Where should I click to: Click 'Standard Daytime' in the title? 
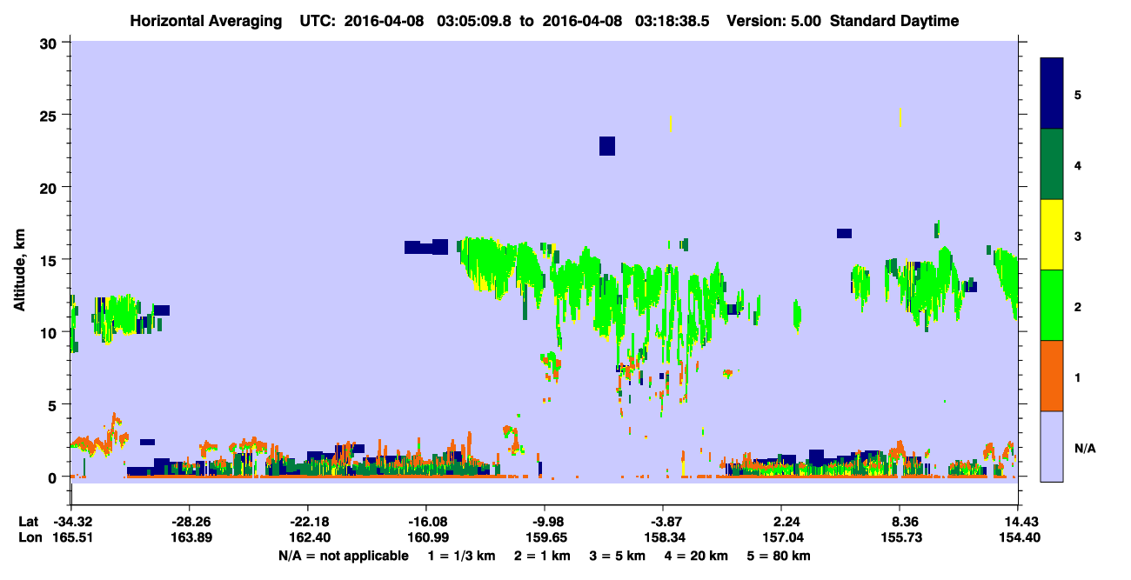894,21
